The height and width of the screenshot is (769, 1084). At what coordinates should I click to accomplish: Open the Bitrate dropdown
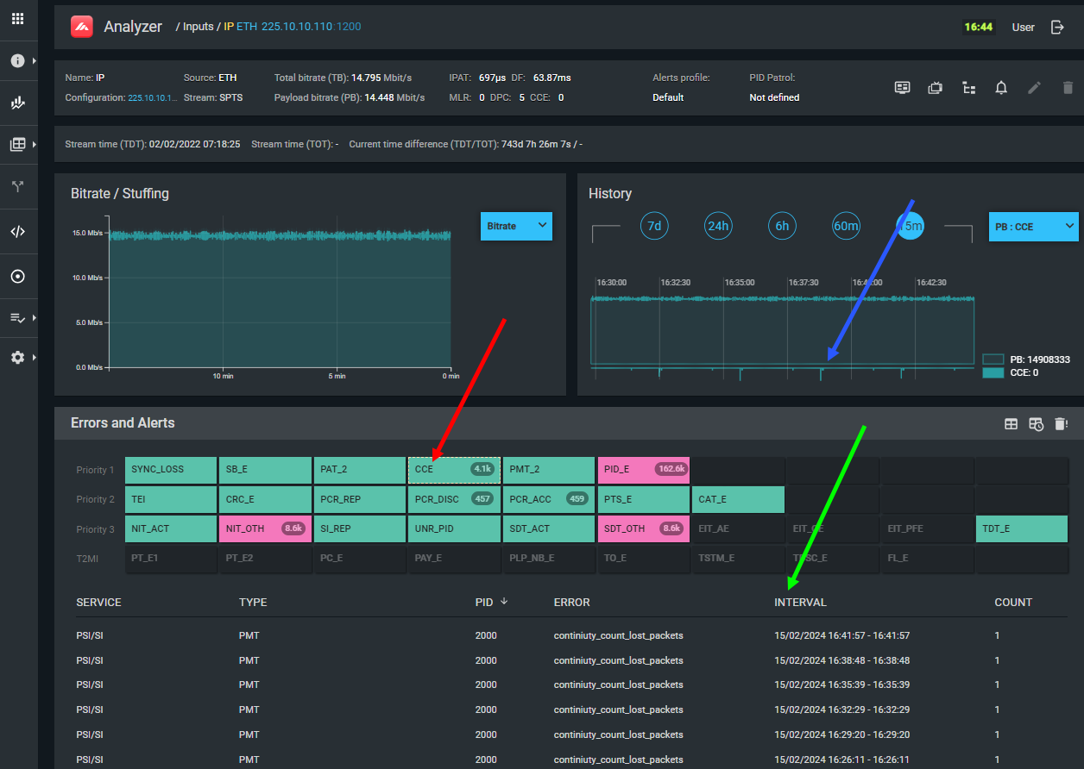coord(516,226)
